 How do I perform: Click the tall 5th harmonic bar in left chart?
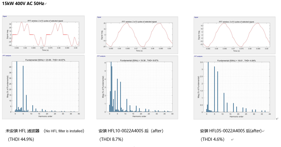[x=23, y=89]
